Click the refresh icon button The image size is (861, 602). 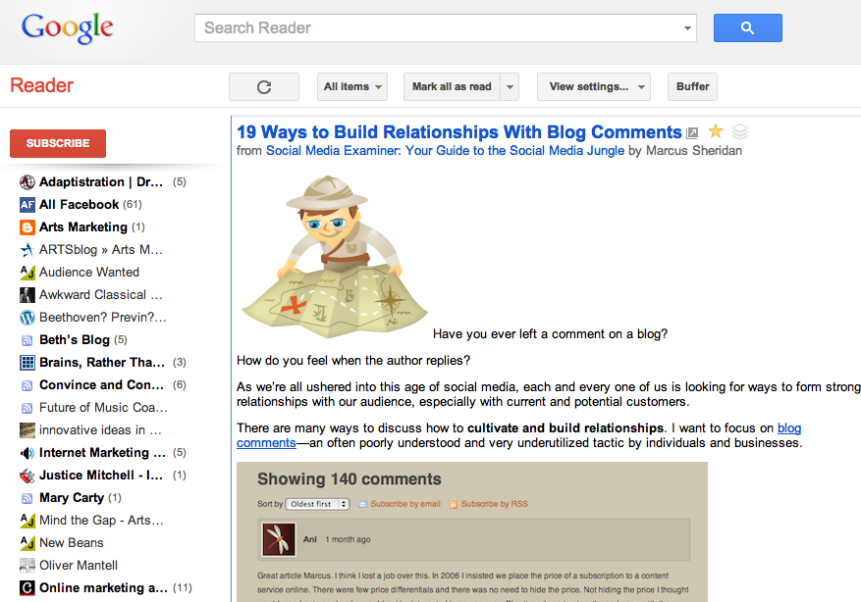264,86
